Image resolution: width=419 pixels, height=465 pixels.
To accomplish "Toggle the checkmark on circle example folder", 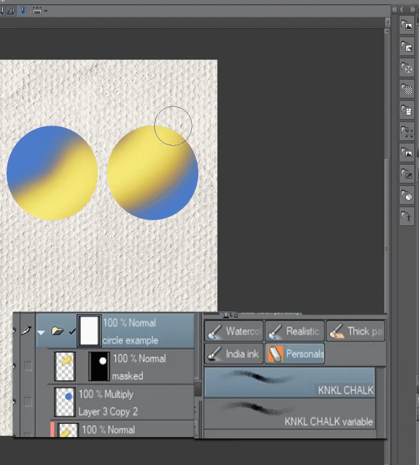I will point(72,332).
